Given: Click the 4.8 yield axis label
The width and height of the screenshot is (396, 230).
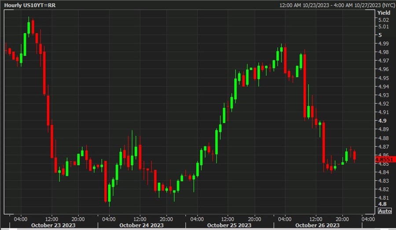Looking at the screenshot, I should [x=382, y=204].
